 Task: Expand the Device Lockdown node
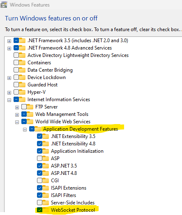(x=9, y=78)
